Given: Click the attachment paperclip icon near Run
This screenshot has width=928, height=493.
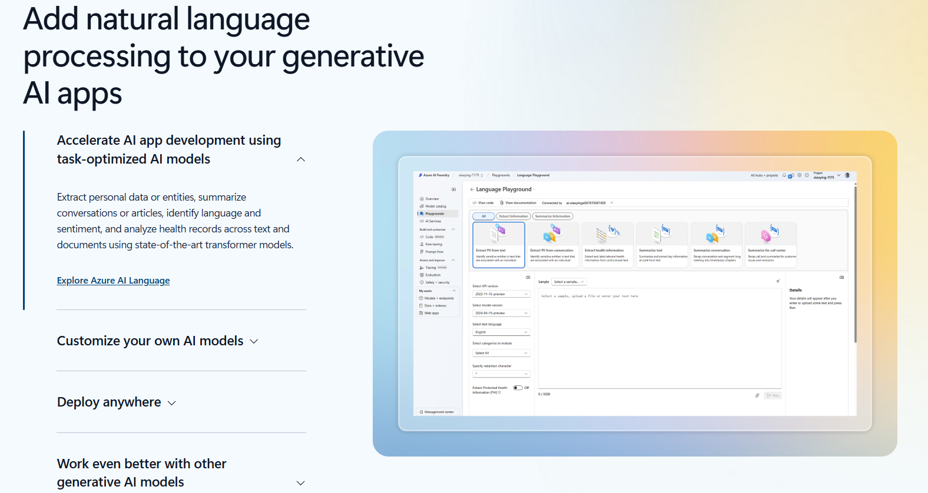Looking at the screenshot, I should 757,395.
